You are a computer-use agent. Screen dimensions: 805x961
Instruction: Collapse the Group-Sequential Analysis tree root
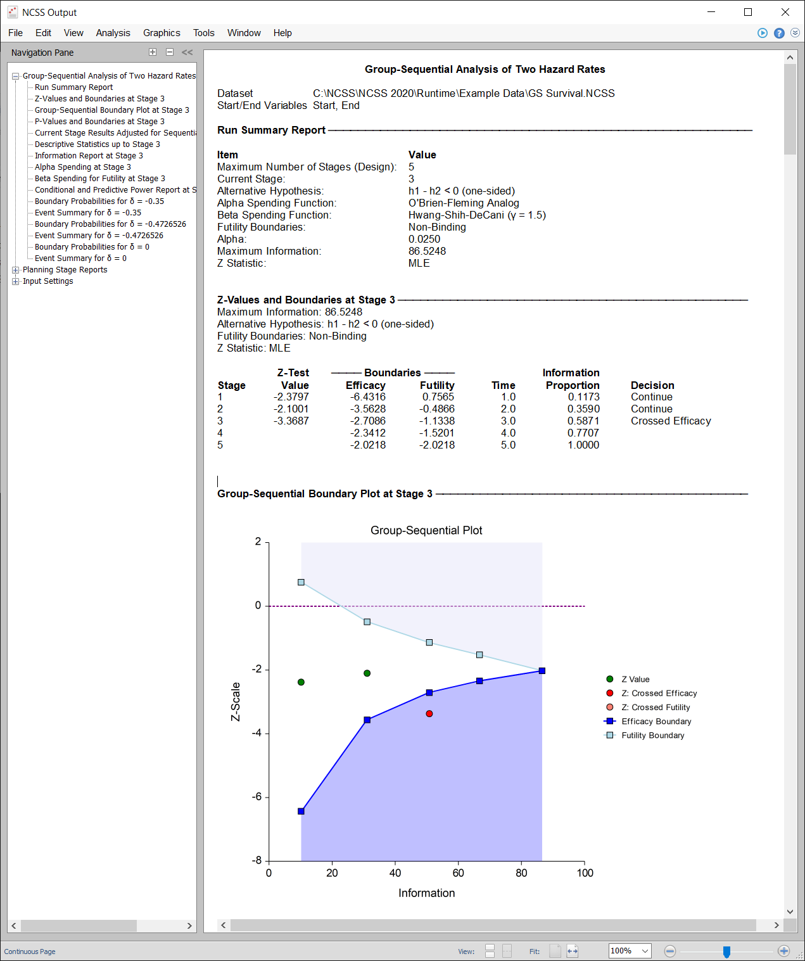(x=16, y=76)
